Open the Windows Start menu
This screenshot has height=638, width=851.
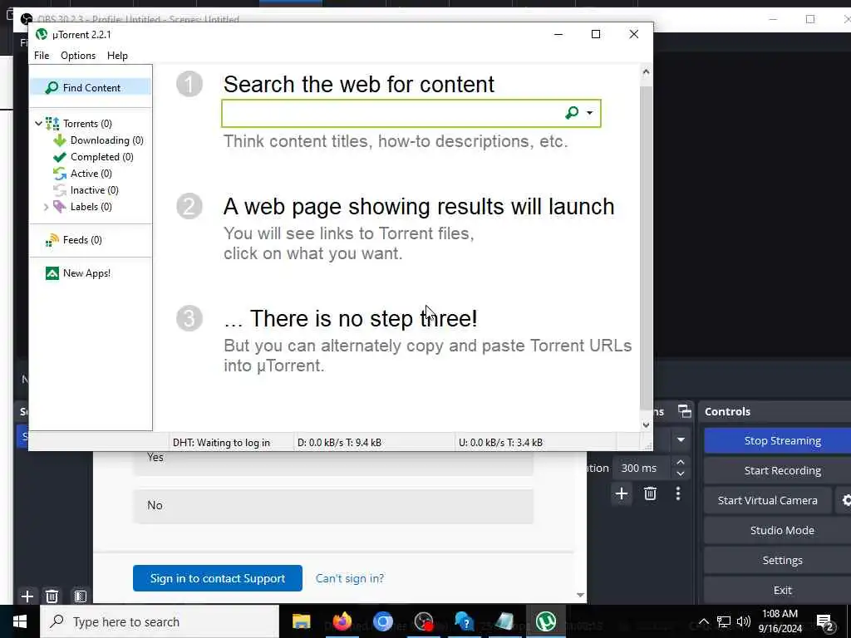click(x=20, y=621)
